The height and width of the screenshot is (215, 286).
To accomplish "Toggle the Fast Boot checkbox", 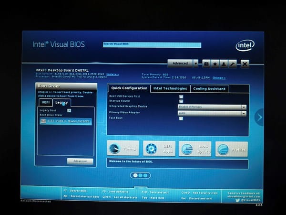I will coord(181,118).
